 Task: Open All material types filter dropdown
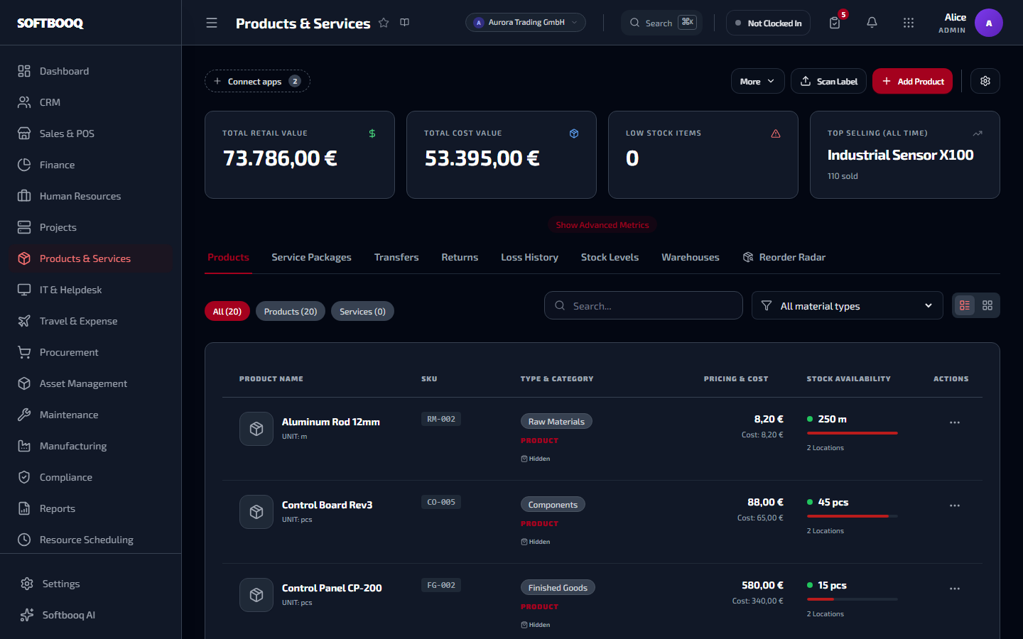pyautogui.click(x=847, y=305)
